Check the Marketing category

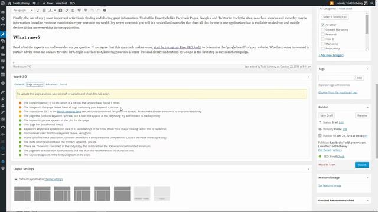(322, 44)
